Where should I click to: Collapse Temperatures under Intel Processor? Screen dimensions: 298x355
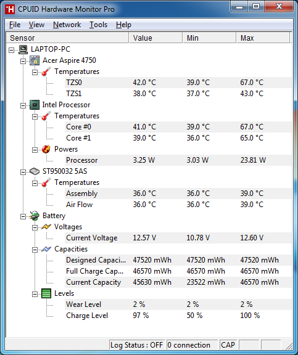35,116
